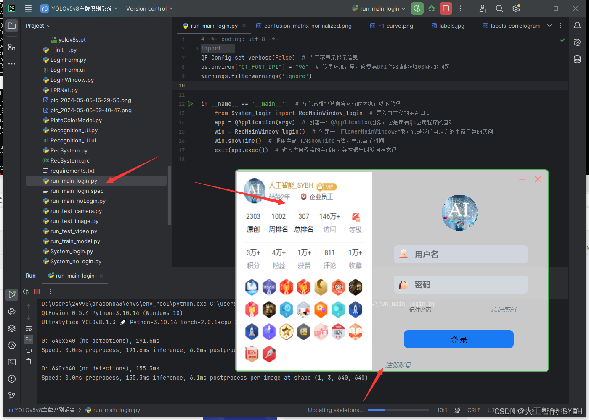Rerun run_main_login from top toolbar

(417, 8)
